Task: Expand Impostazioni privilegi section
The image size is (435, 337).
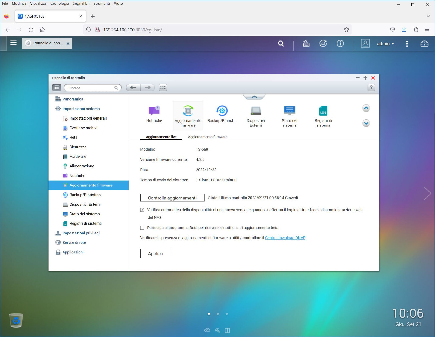Action: click(x=81, y=233)
